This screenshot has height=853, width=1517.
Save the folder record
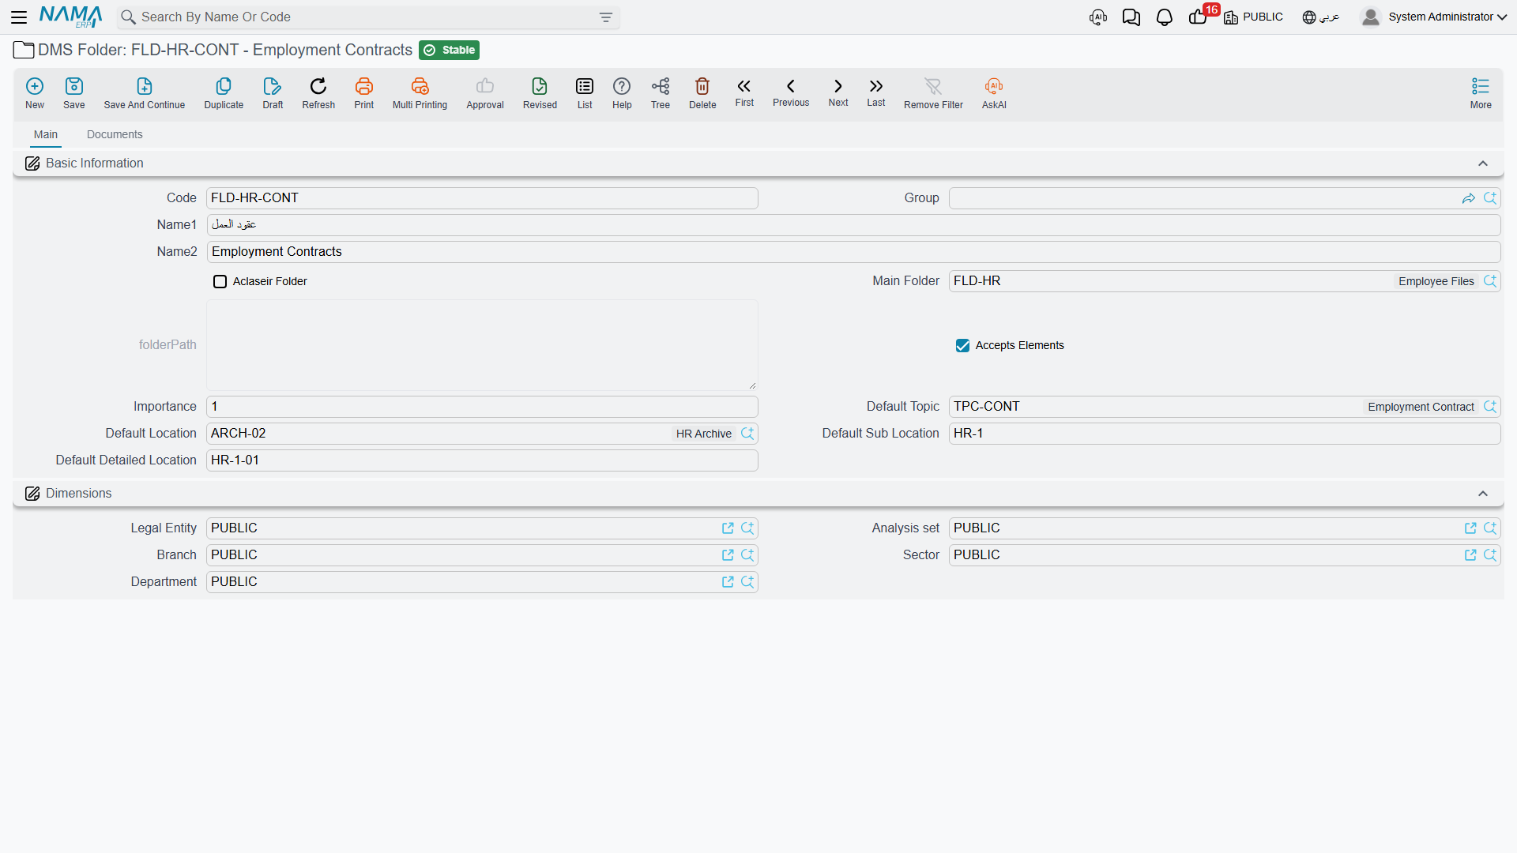(x=74, y=93)
